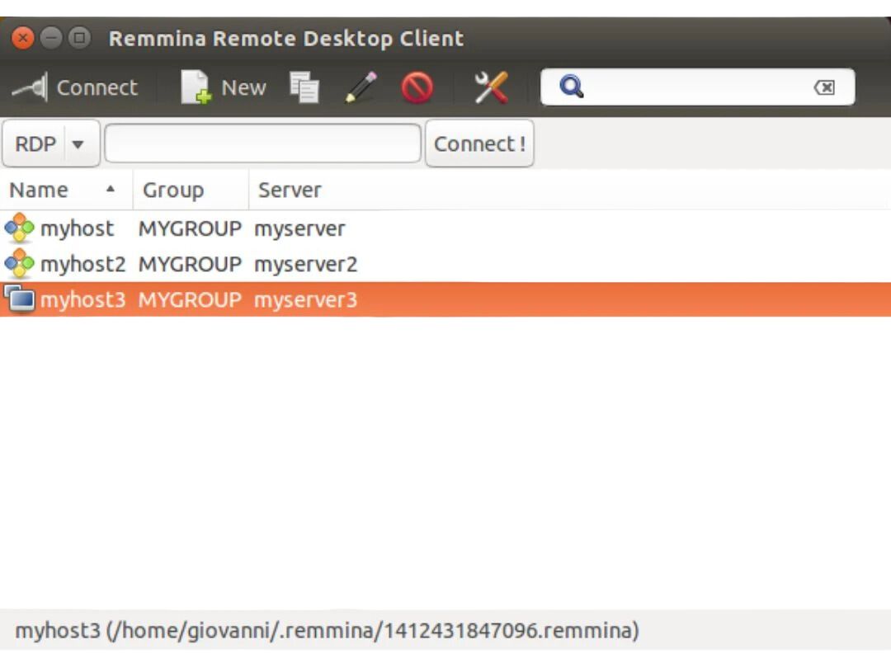Click the Connect toolbar button
This screenshot has width=891, height=668.
pos(75,87)
